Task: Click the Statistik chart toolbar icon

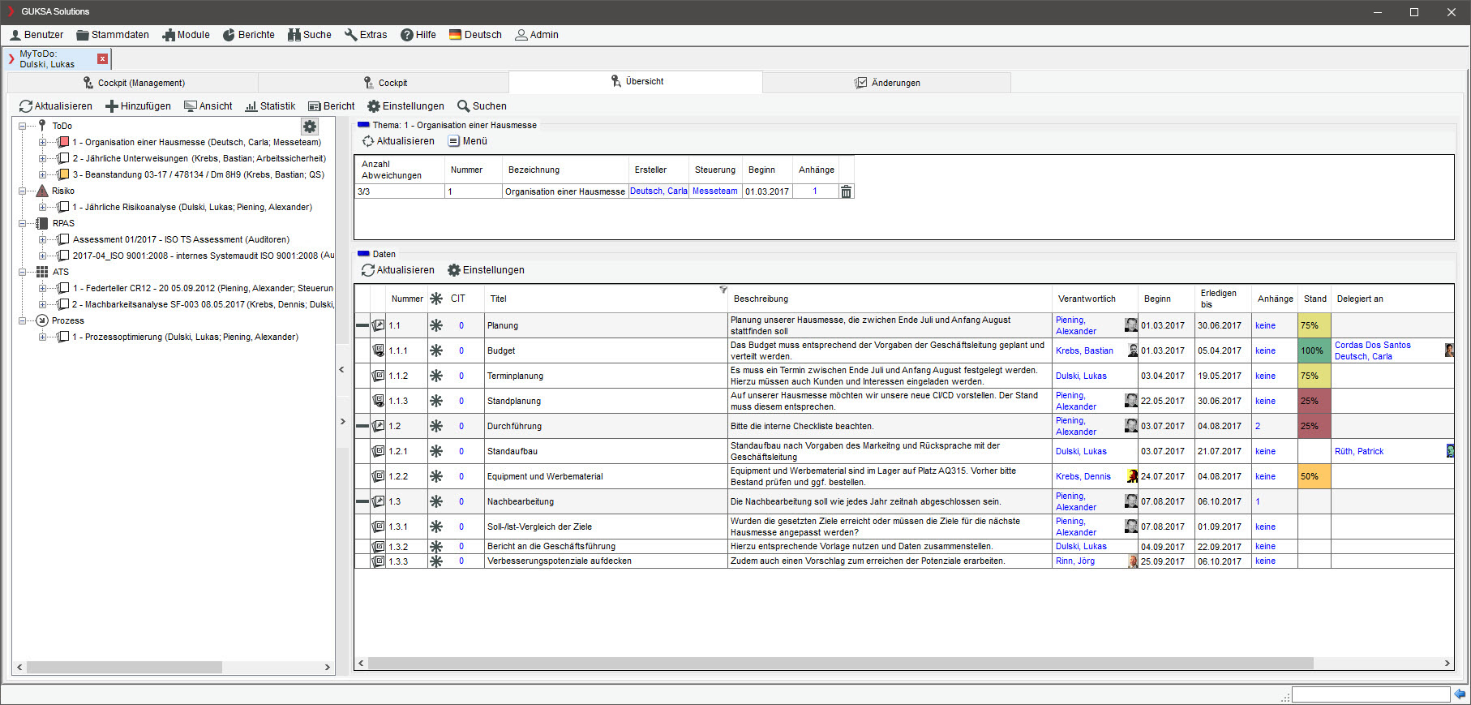Action: [251, 106]
